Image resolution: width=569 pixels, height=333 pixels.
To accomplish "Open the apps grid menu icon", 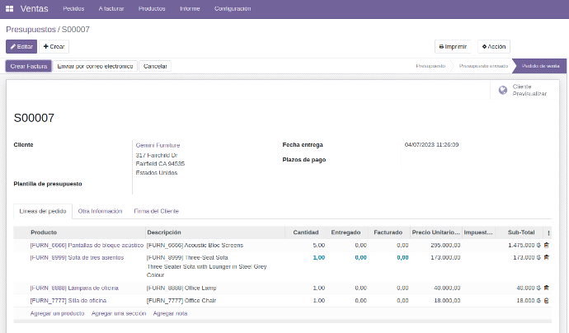I will 11,9.
